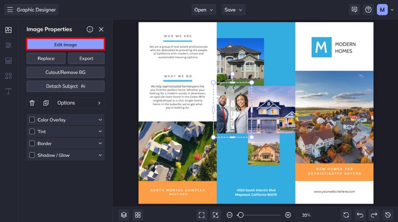Enable the Shadow / Glow checkbox
This screenshot has height=222, width=398.
pos(32,155)
